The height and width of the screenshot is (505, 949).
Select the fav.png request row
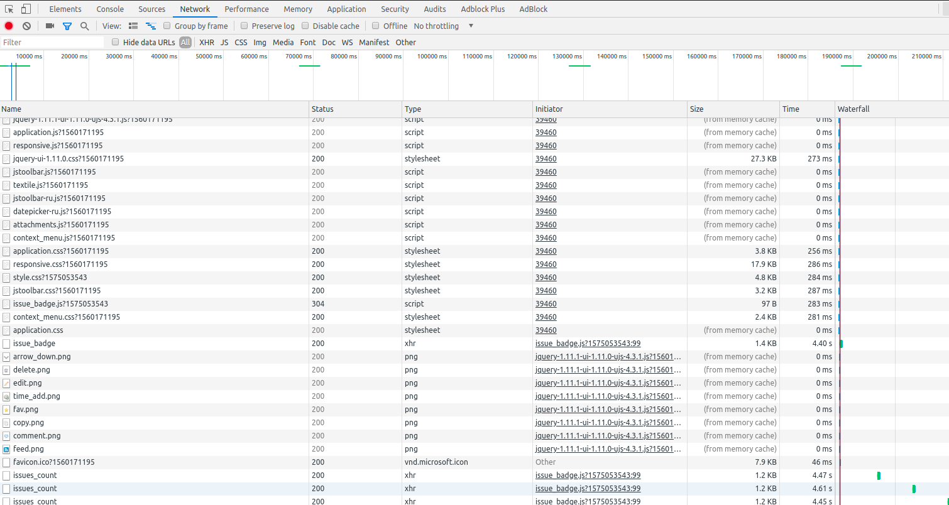(474, 409)
